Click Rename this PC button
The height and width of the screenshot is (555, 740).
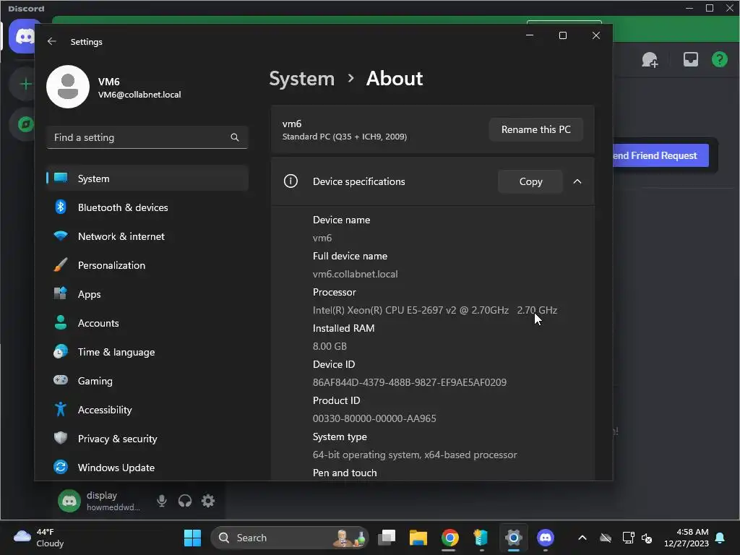535,129
